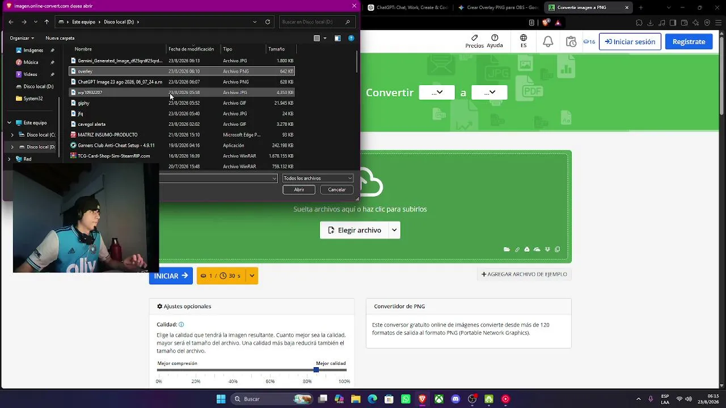Refresh the file dialog folder view
The image size is (726, 408).
pos(268,22)
